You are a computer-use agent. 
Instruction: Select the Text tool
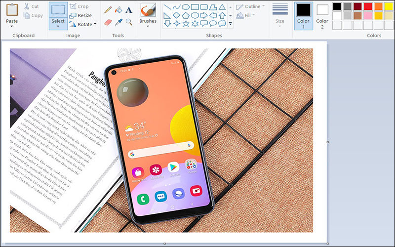click(x=129, y=10)
